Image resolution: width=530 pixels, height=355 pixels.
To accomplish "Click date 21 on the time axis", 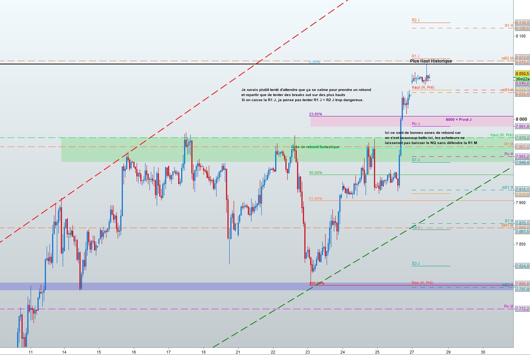I will [x=238, y=352].
